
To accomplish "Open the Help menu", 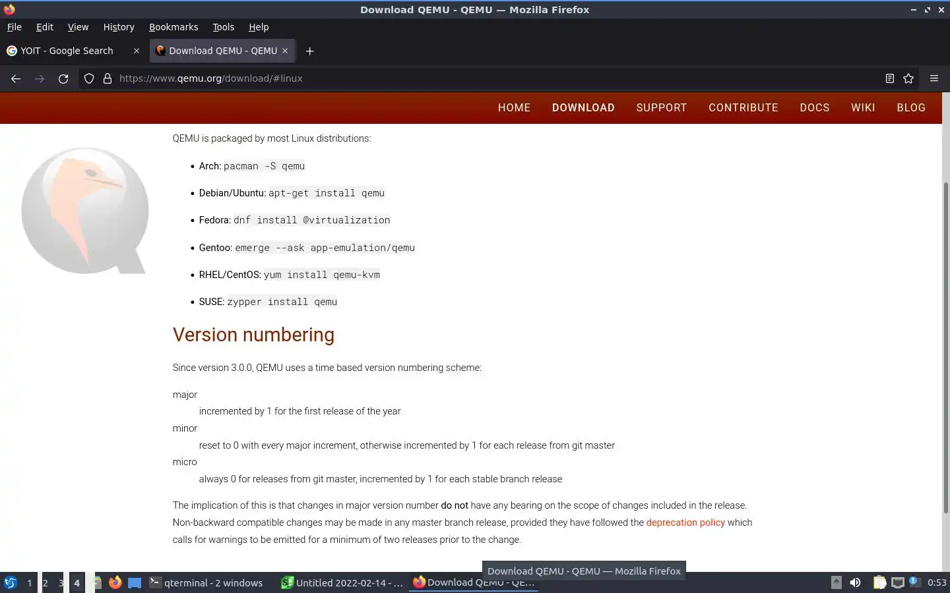I will point(259,27).
